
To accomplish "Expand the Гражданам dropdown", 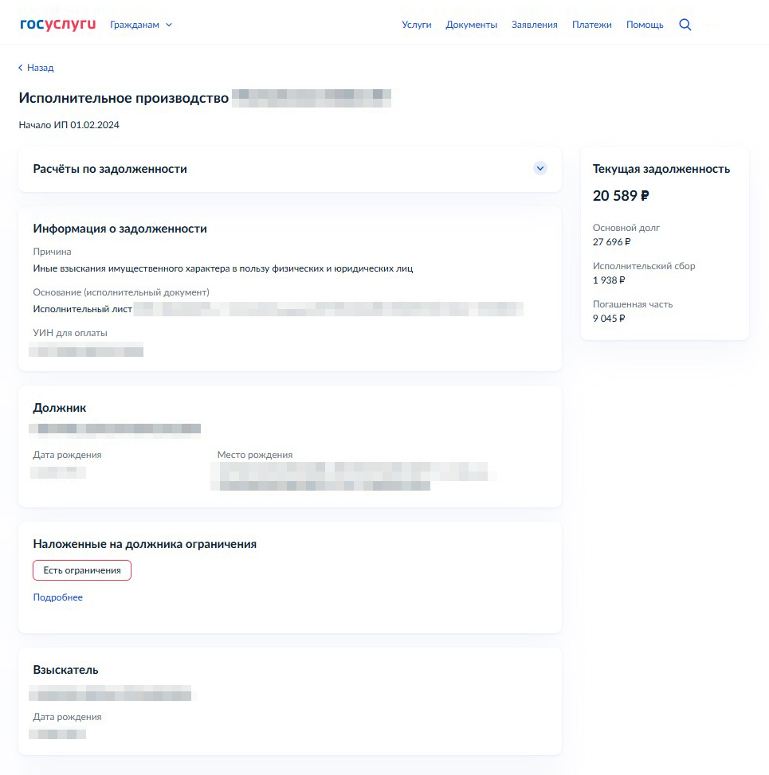I will pyautogui.click(x=141, y=25).
